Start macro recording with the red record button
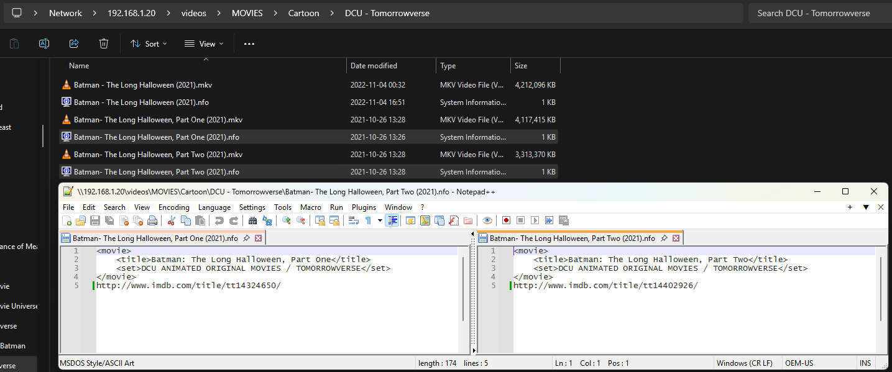Viewport: 892px width, 372px height. tap(506, 220)
